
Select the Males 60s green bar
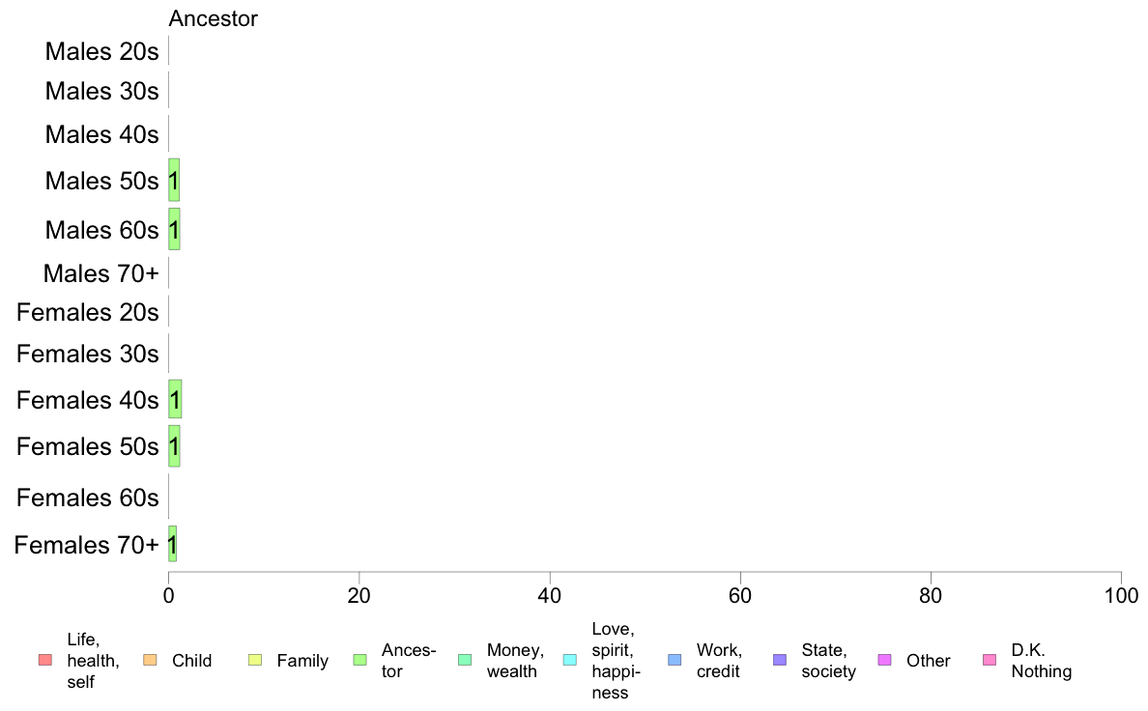coord(174,229)
